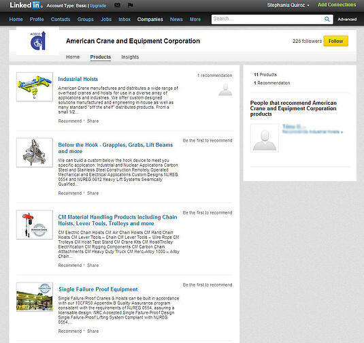The image size is (364, 343).
Task: Open the More menu
Action: point(195,19)
